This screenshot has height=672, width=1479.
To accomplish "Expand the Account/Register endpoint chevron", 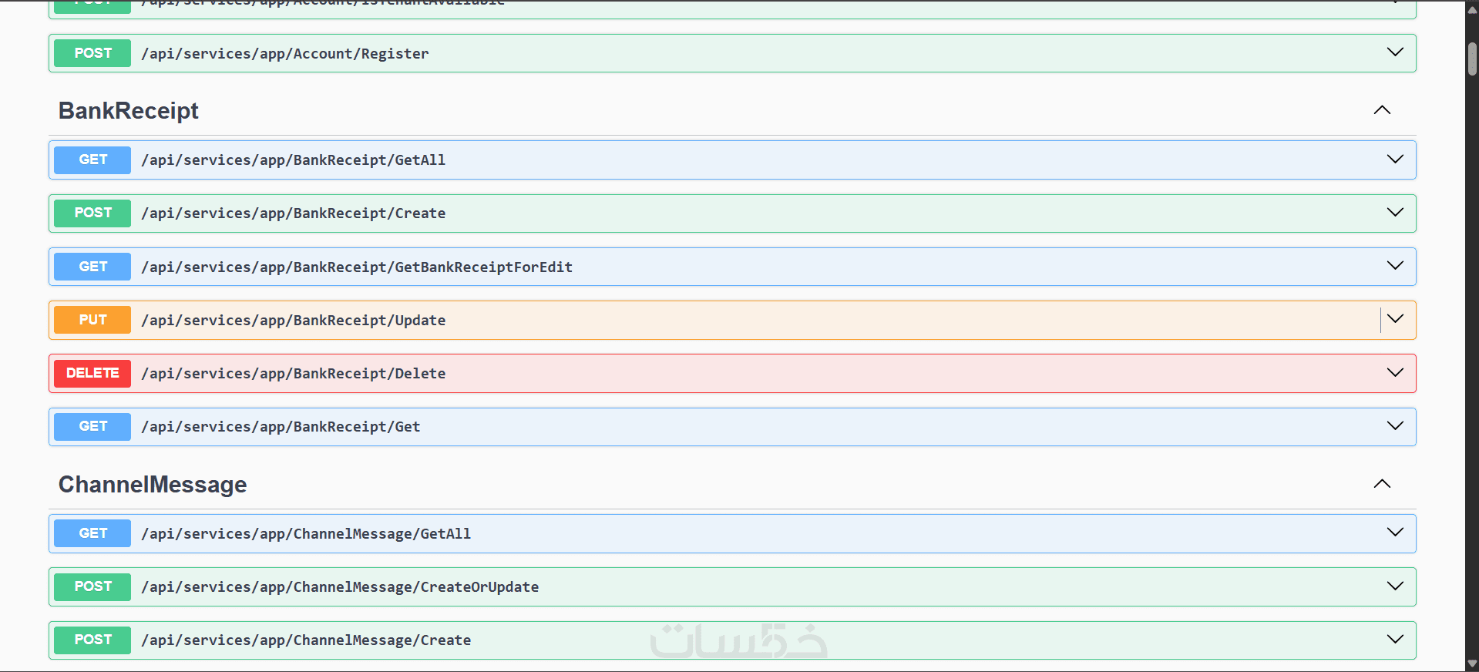I will (x=1395, y=52).
